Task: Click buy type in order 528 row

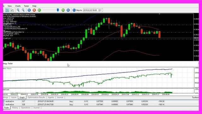Action: coord(71,104)
